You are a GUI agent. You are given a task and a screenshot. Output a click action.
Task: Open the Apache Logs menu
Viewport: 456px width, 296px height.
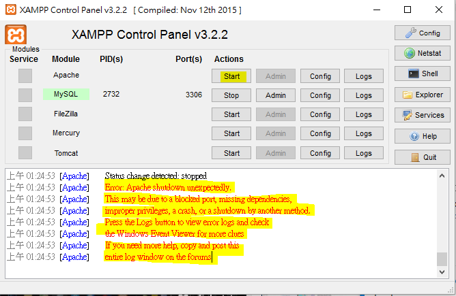click(x=364, y=76)
